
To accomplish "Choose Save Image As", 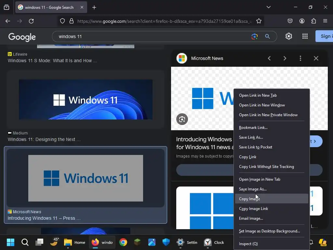I will pos(272,189).
